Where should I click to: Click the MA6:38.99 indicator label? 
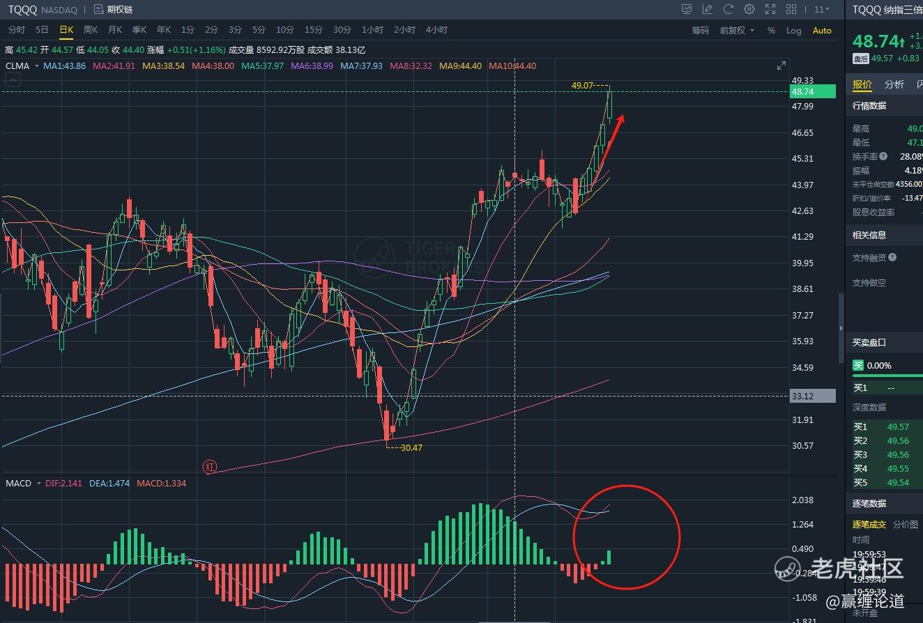coord(312,66)
